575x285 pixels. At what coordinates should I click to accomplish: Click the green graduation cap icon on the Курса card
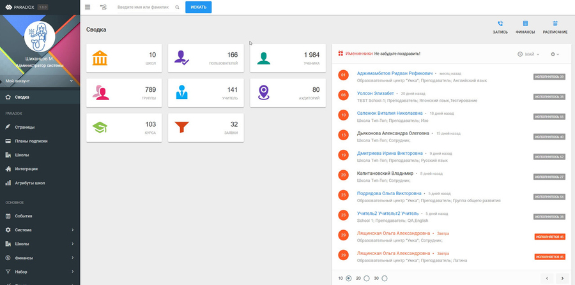(100, 128)
